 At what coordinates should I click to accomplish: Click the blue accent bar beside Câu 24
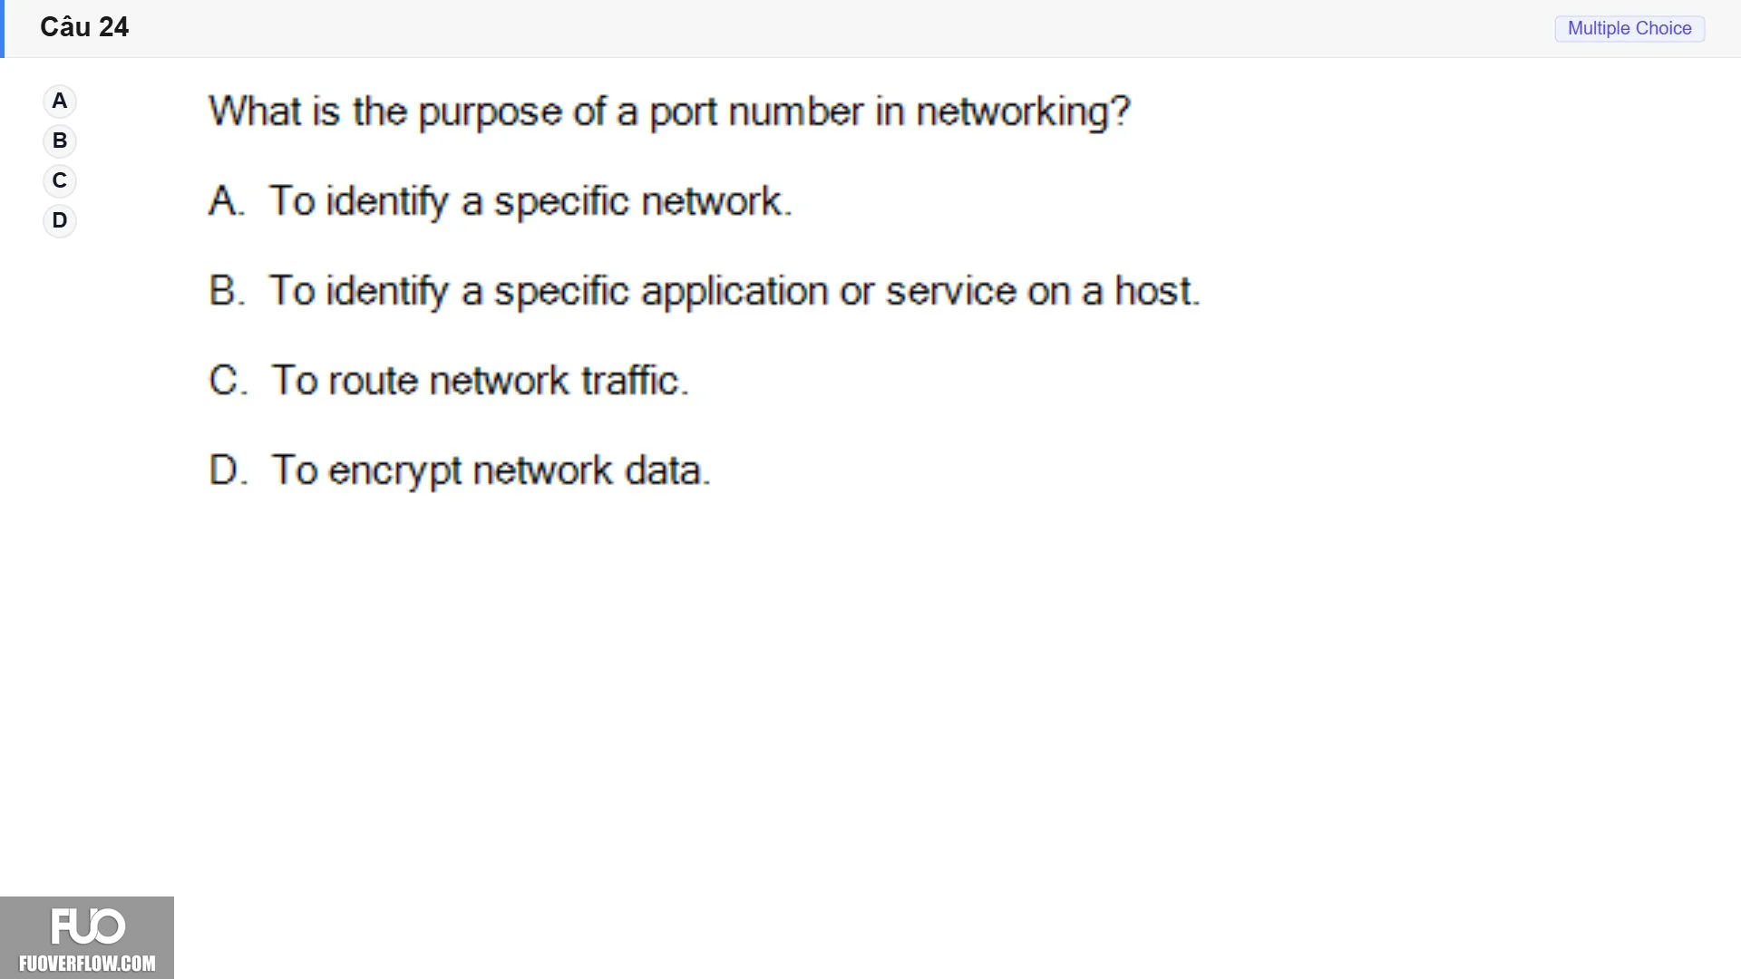(2, 29)
